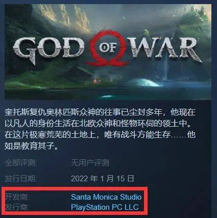This screenshot has width=217, height=218.
Task: Click the stone "WAR" word in the title logo
Action: pyautogui.click(x=167, y=50)
